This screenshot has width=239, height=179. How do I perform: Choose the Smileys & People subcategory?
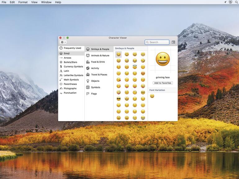coord(99,49)
